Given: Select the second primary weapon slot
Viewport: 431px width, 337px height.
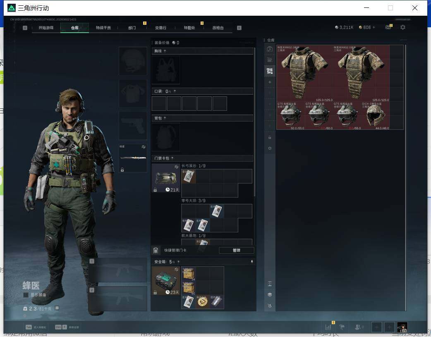Looking at the screenshot, I should (x=118, y=299).
